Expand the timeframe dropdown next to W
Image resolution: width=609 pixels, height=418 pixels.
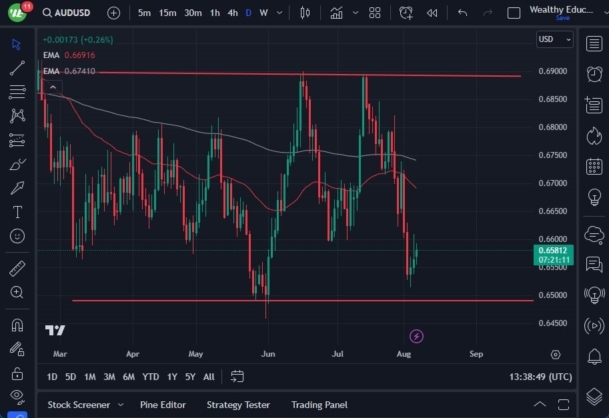(279, 12)
